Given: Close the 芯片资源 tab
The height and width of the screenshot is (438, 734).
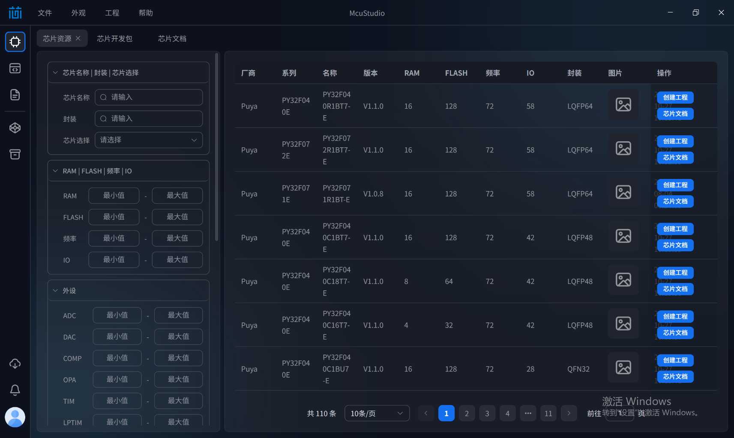Looking at the screenshot, I should pyautogui.click(x=78, y=38).
